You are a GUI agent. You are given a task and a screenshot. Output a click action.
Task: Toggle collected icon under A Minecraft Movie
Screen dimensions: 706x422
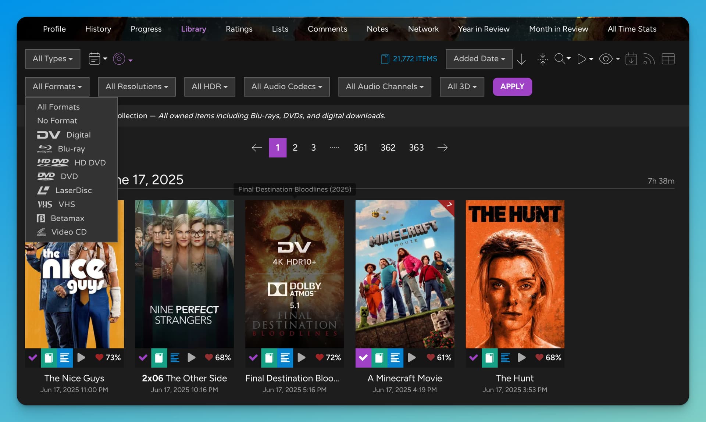coord(379,358)
